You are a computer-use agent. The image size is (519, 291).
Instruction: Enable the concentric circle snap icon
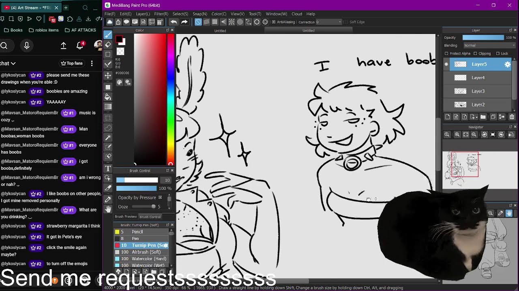click(240, 22)
